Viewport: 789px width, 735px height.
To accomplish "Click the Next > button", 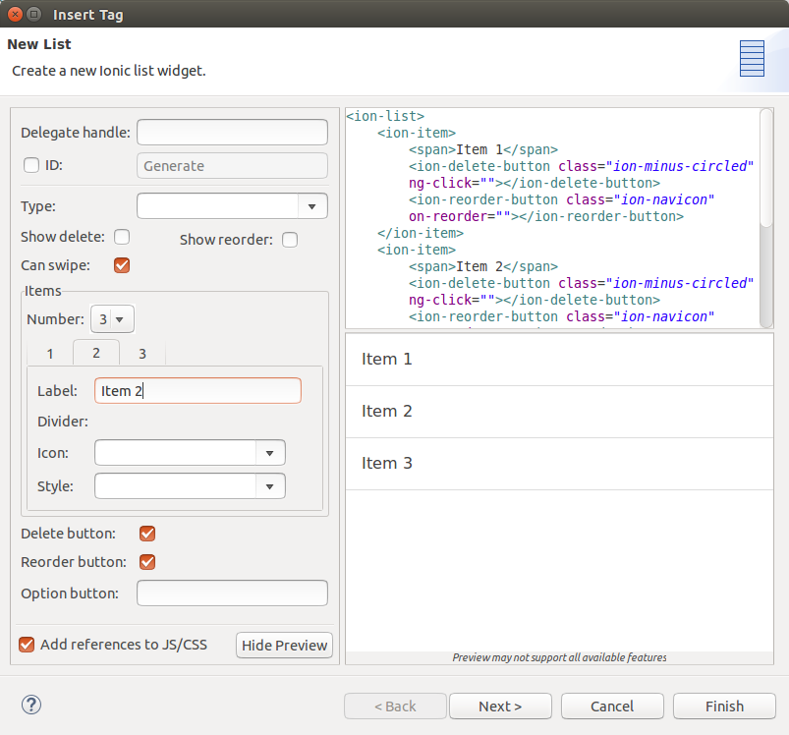I will (499, 706).
